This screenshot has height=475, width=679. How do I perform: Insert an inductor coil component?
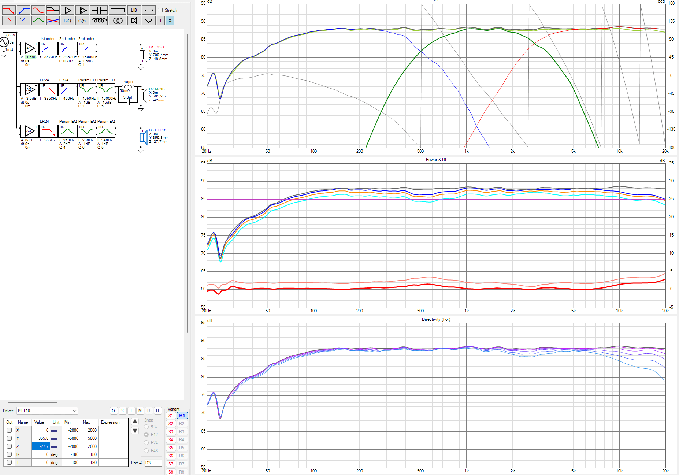[99, 21]
